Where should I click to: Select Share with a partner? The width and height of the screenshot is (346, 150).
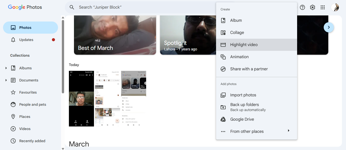pyautogui.click(x=248, y=69)
